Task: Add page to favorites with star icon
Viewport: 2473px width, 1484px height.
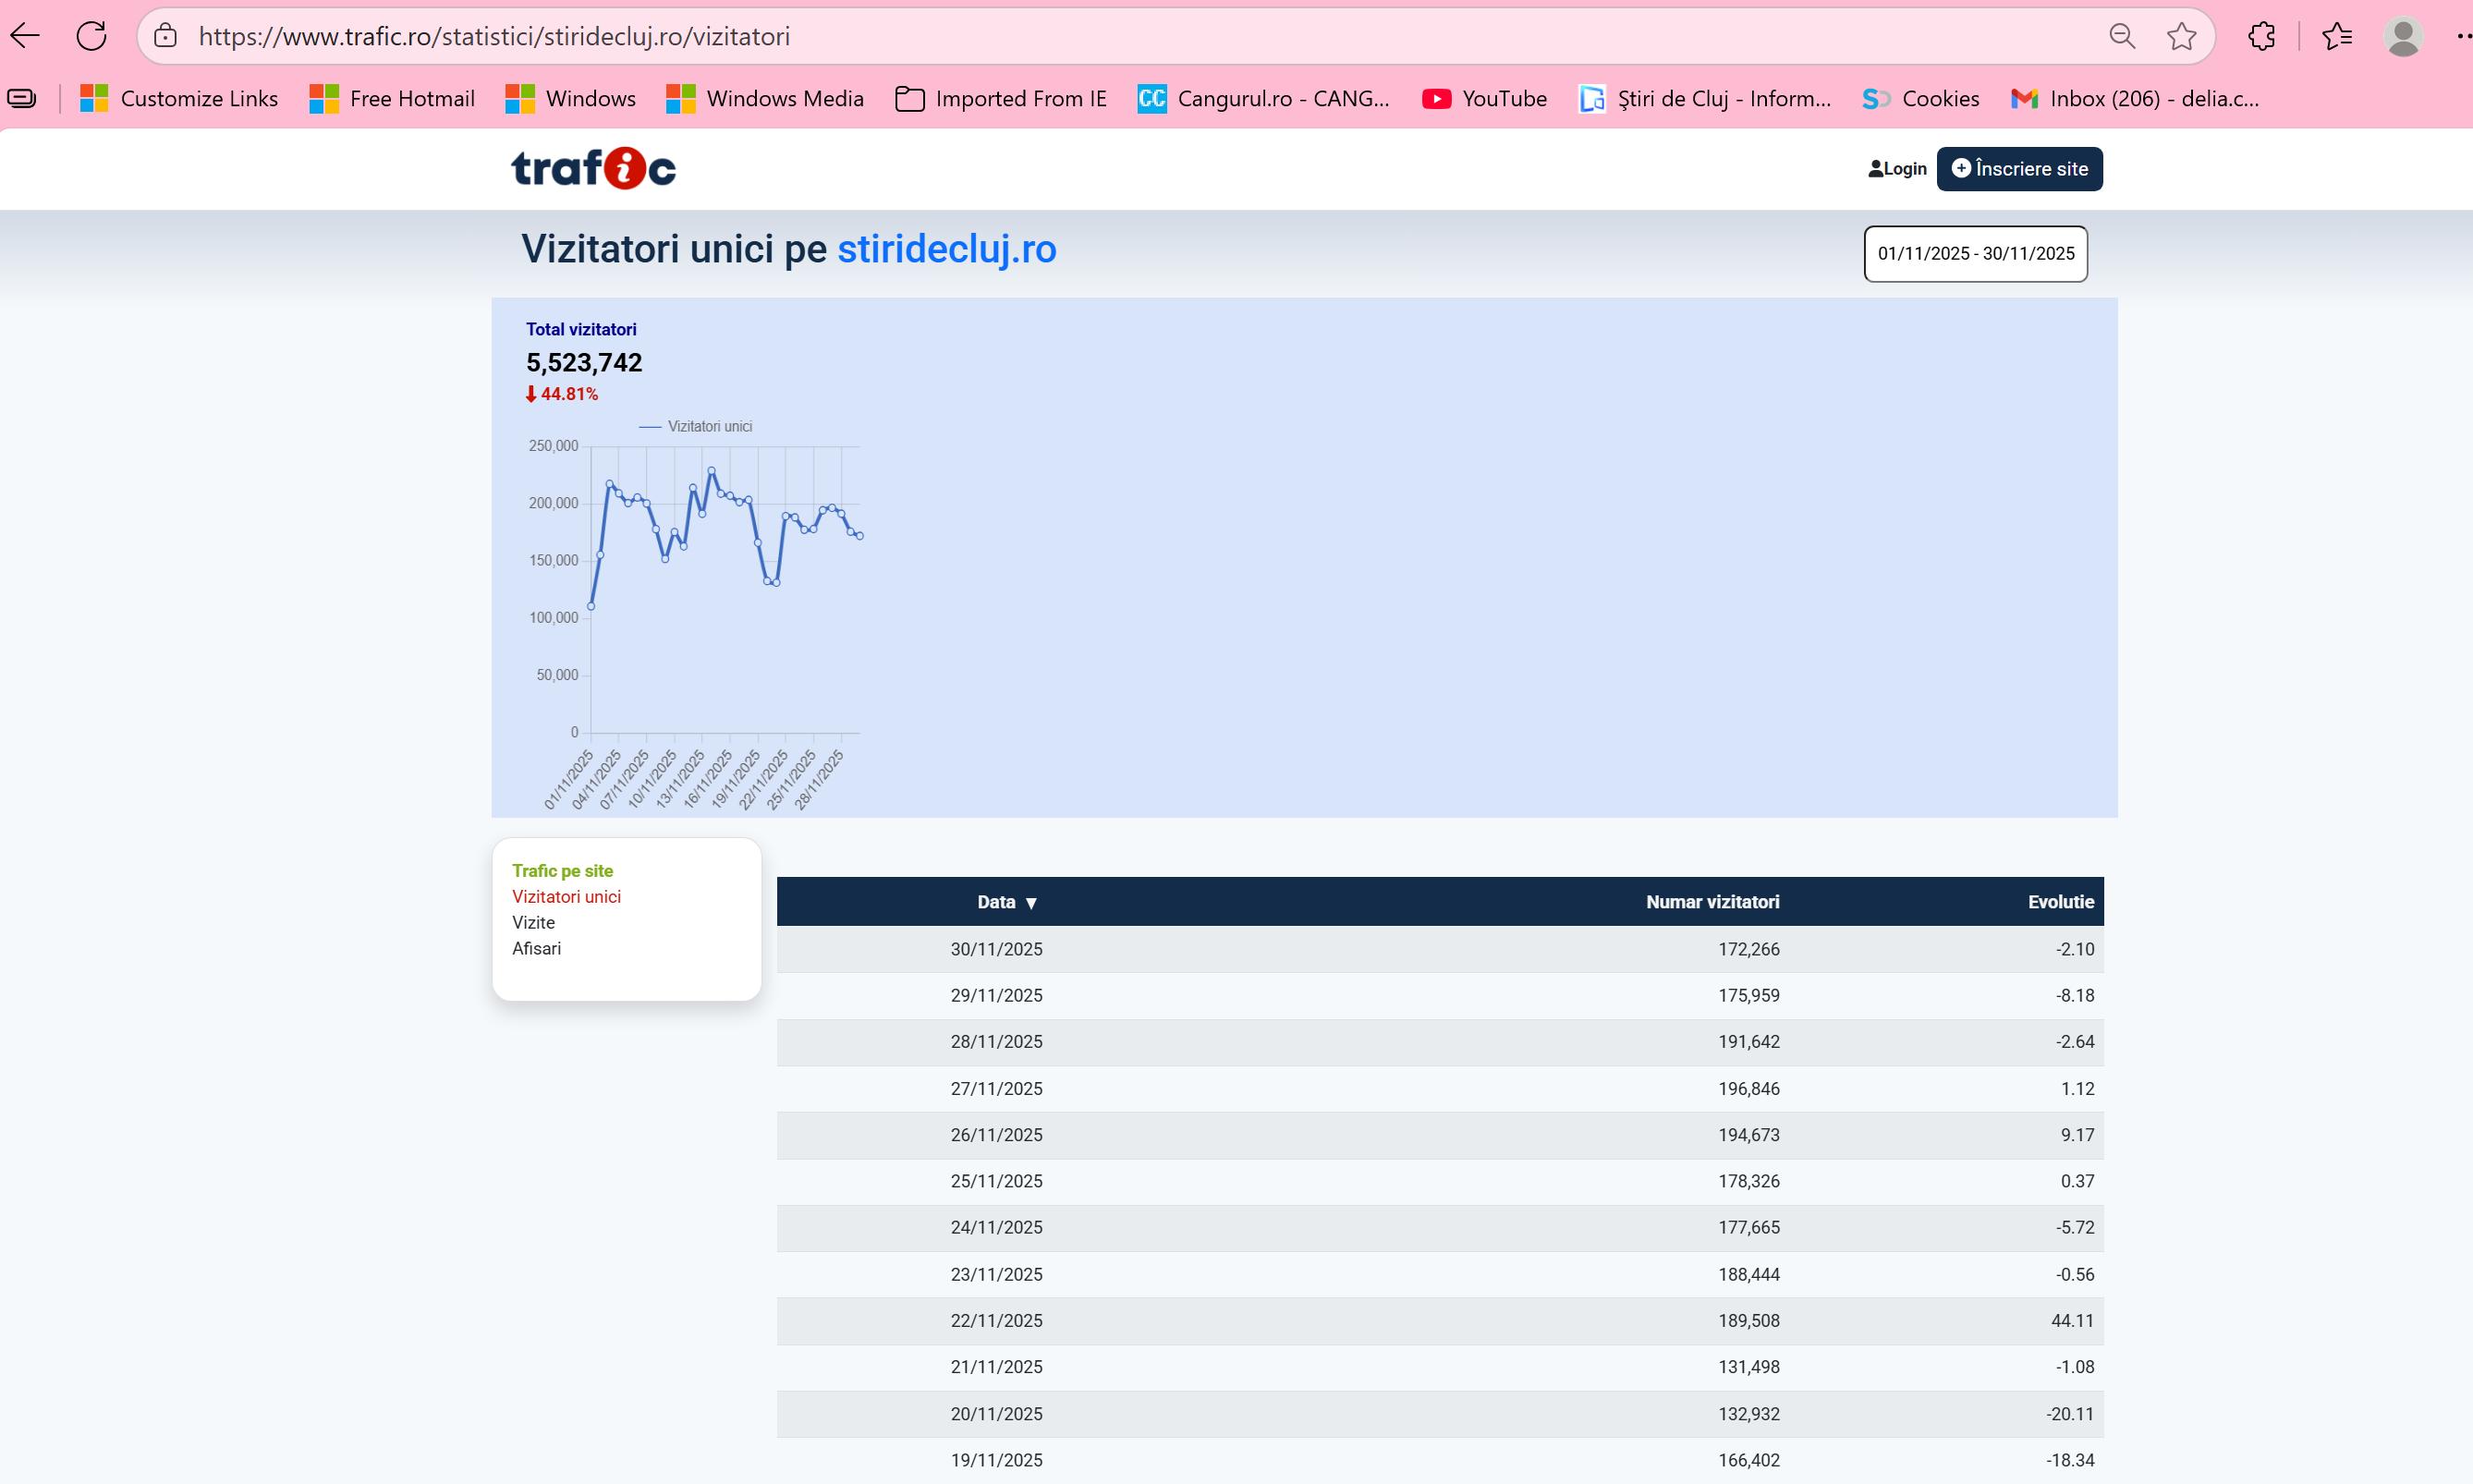Action: (x=2181, y=36)
